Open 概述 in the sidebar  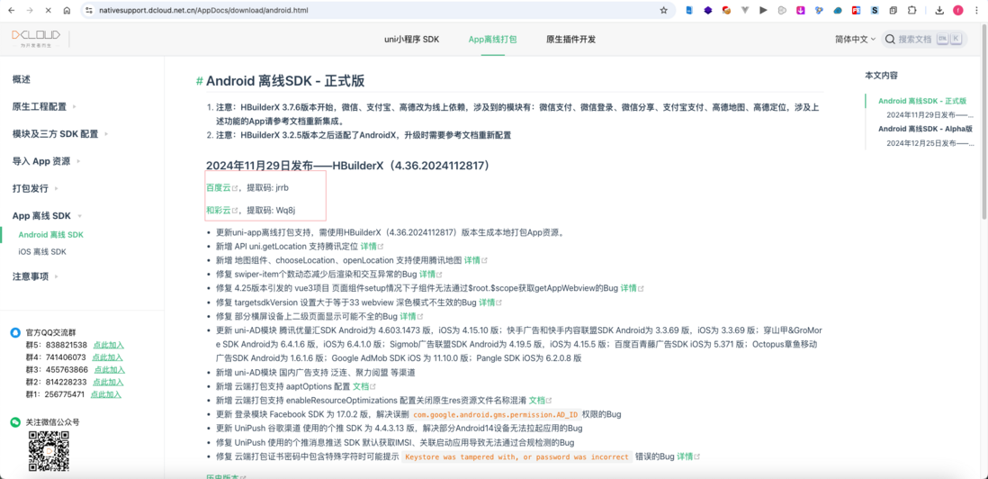pos(22,79)
